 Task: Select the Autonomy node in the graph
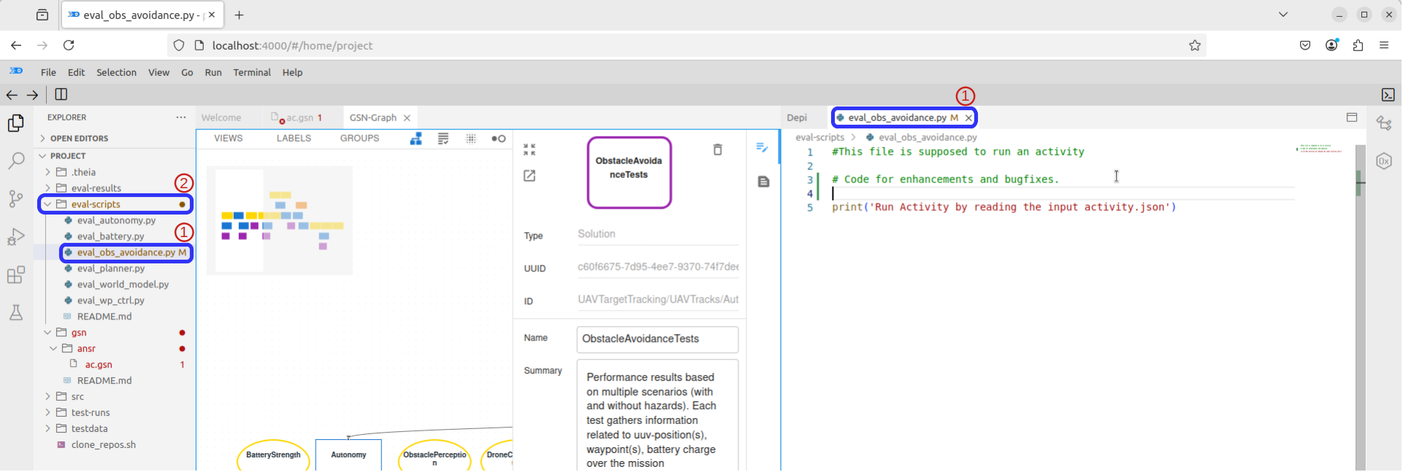click(x=348, y=455)
